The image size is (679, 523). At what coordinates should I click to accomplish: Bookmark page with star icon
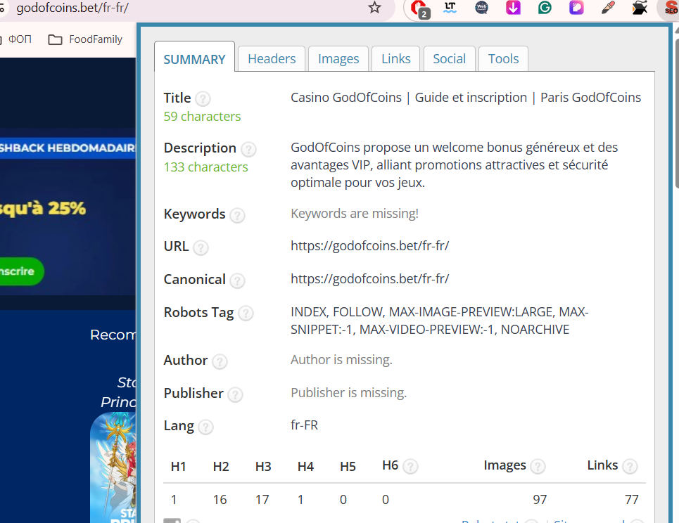pos(374,7)
